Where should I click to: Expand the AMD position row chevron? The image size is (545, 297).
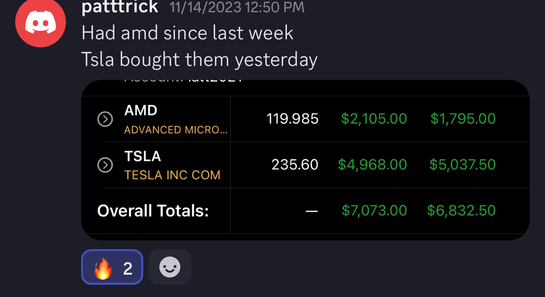point(105,120)
